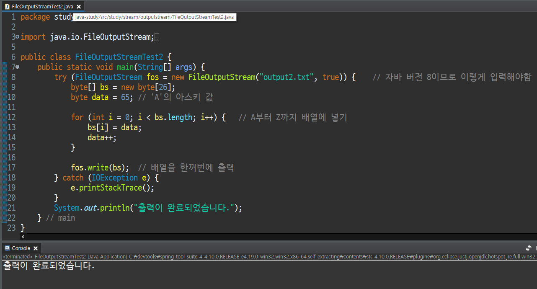Image resolution: width=537 pixels, height=289 pixels.
Task: Click the Java file icon on editor tab
Action: (7, 7)
